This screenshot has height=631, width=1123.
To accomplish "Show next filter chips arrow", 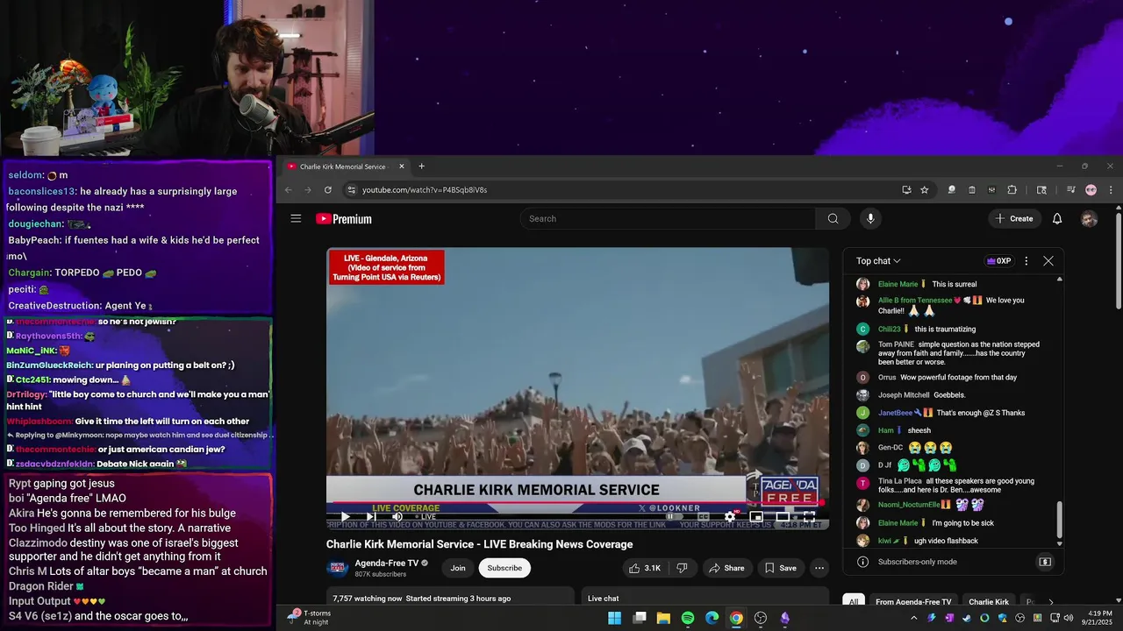I will pyautogui.click(x=1051, y=602).
